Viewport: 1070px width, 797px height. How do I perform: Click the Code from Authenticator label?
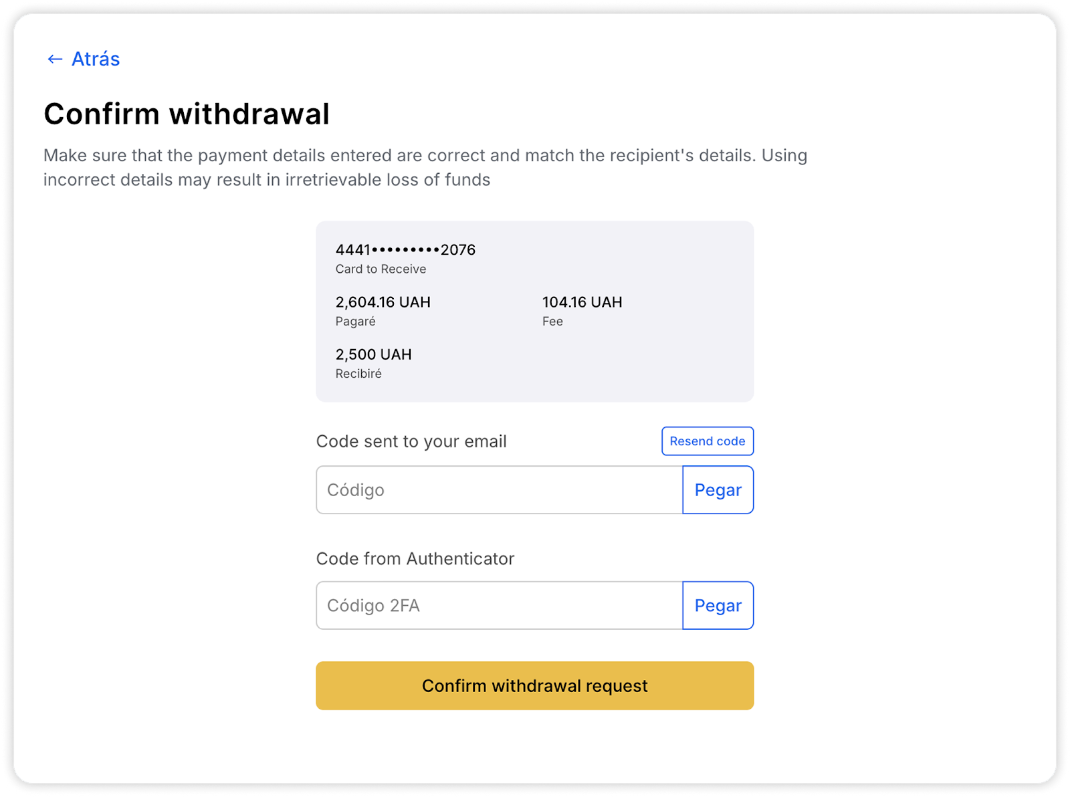(x=415, y=559)
